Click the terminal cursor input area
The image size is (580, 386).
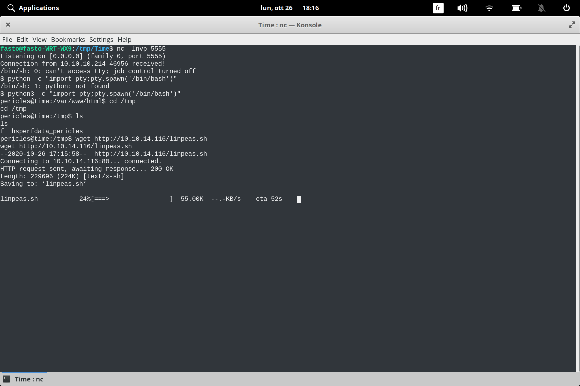[x=299, y=199]
